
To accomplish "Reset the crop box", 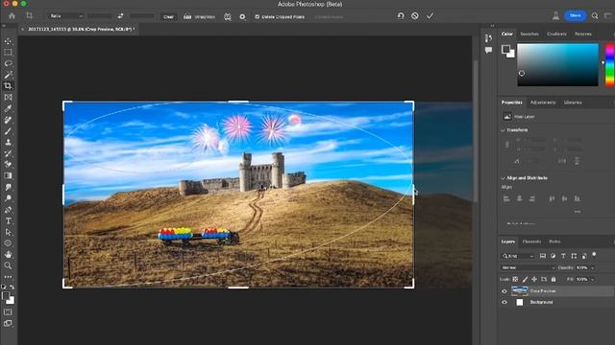I will click(401, 16).
